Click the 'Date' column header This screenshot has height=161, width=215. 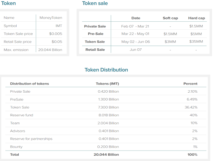point(136,18)
